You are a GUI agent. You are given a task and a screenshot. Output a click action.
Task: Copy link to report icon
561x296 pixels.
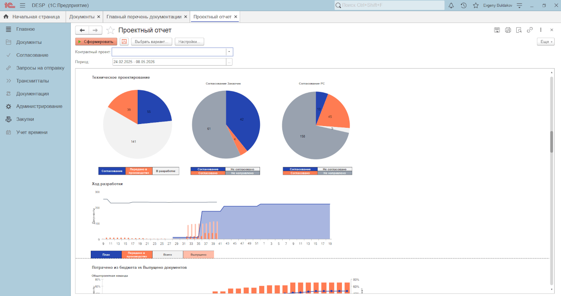[x=530, y=30]
